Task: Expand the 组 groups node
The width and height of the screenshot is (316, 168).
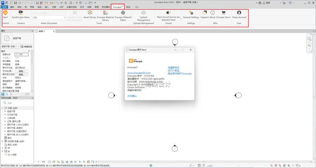Action: [2, 151]
